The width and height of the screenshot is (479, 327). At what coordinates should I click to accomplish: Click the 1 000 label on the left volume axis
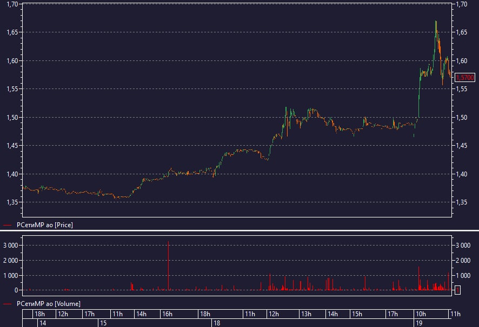coord(10,275)
